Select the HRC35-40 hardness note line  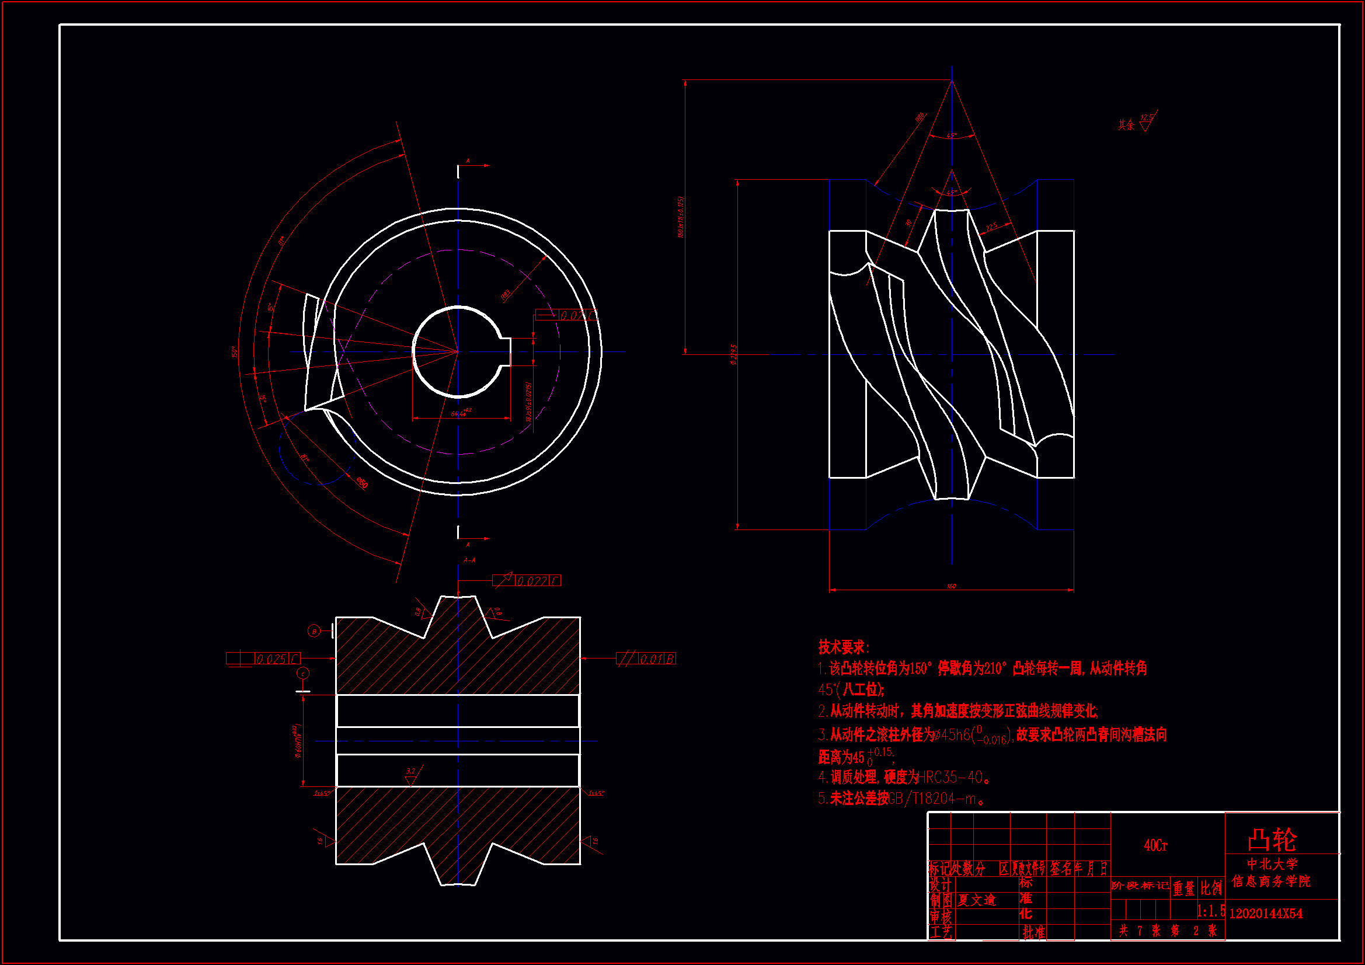tap(904, 777)
